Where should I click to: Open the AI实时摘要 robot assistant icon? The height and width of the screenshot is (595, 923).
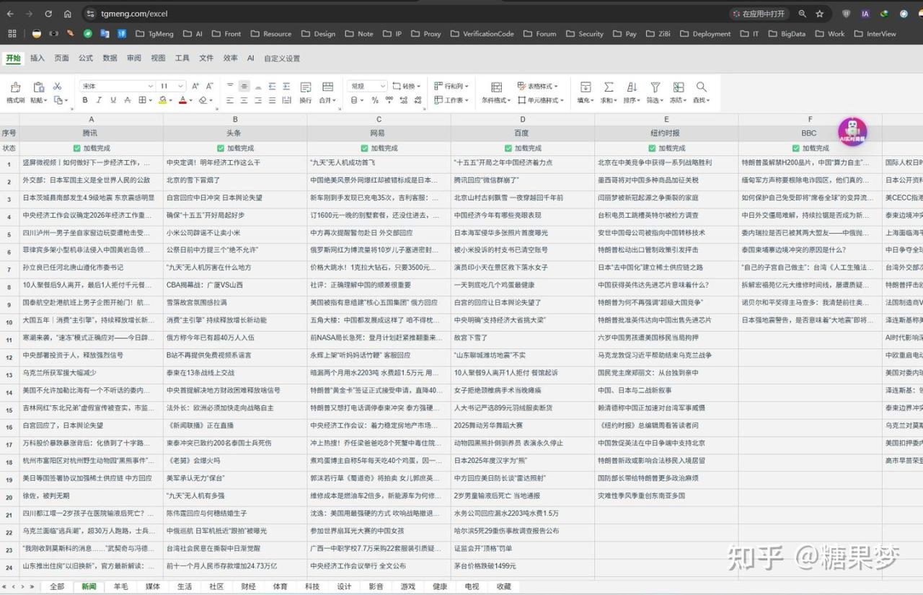click(852, 132)
